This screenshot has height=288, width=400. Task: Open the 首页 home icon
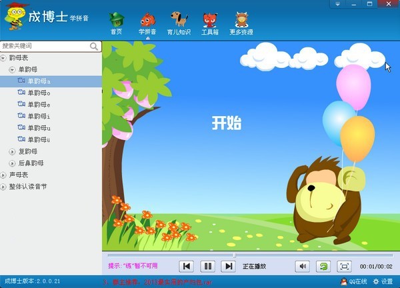coord(117,19)
